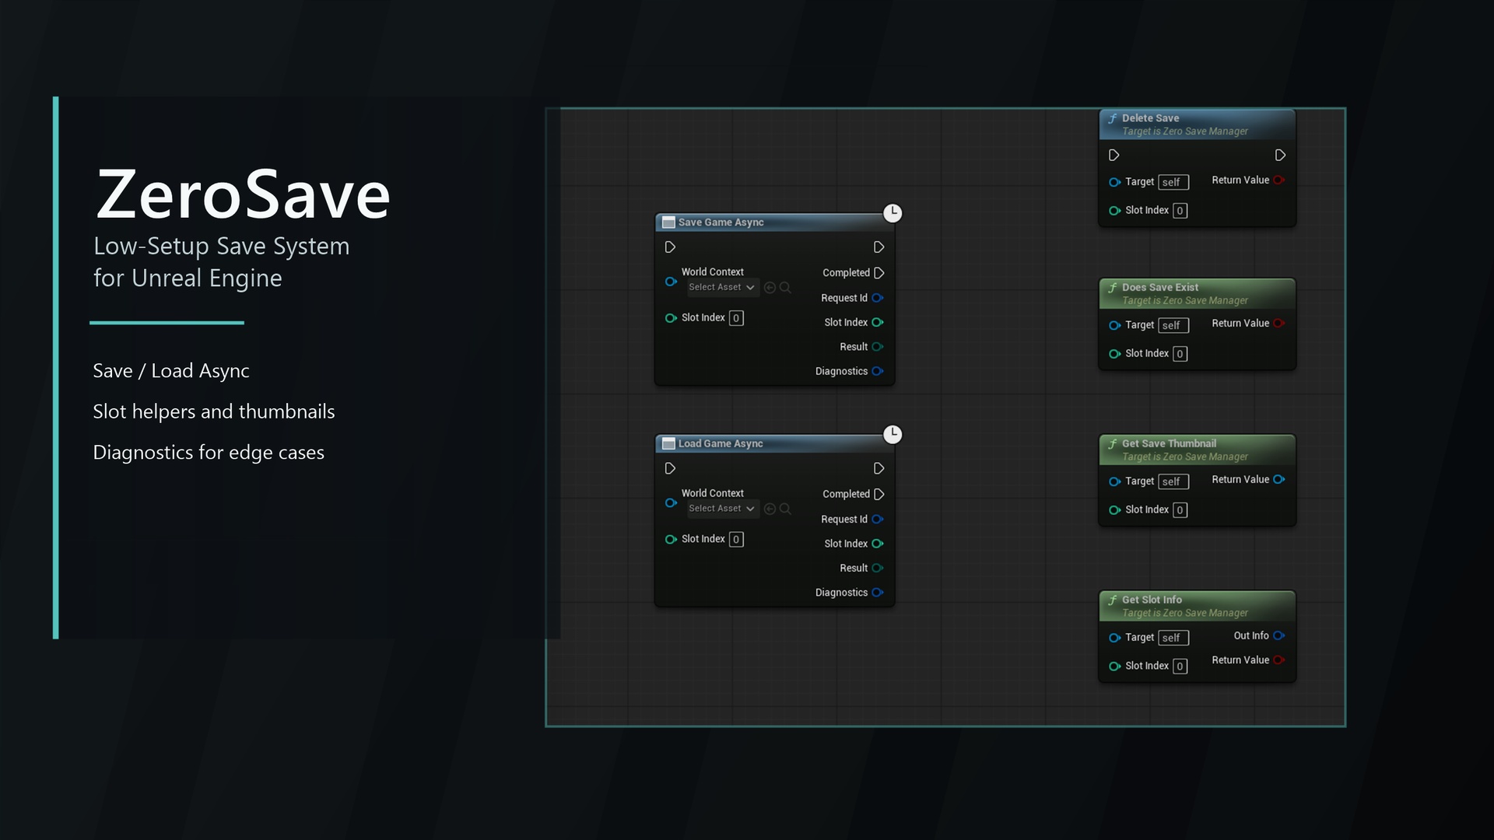1494x840 pixels.
Task: Click the Get Save Thumbnail Return Value pin
Action: [x=1278, y=480]
